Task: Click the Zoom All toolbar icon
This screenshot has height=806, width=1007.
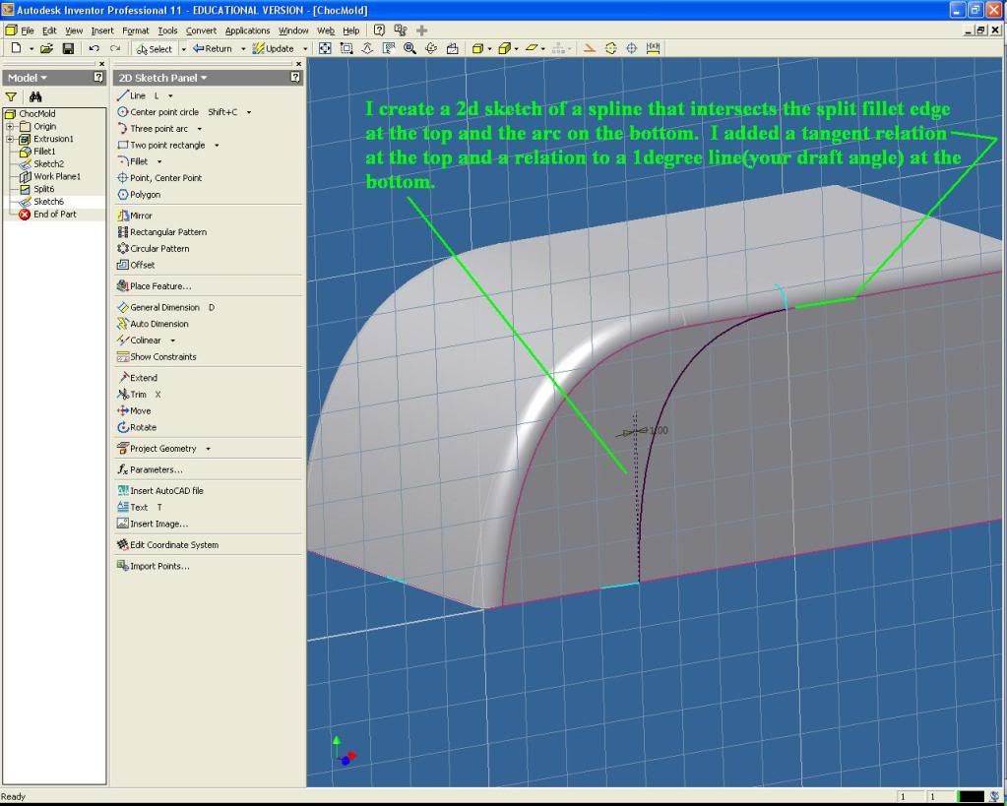Action: 326,48
